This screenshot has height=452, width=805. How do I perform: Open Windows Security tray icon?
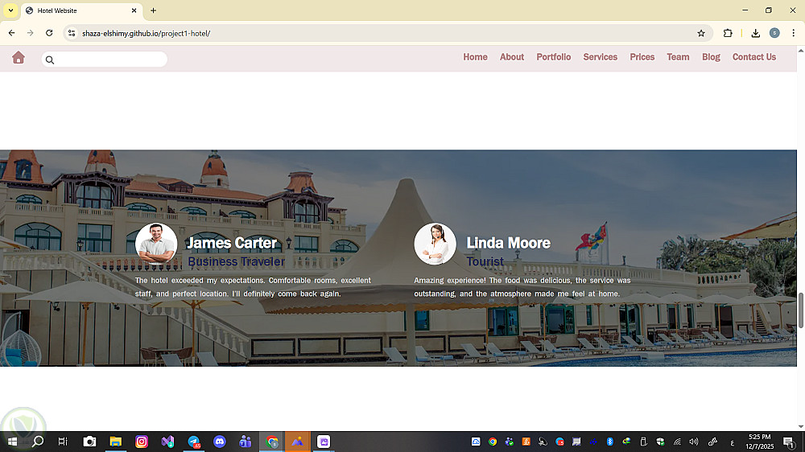pos(660,442)
